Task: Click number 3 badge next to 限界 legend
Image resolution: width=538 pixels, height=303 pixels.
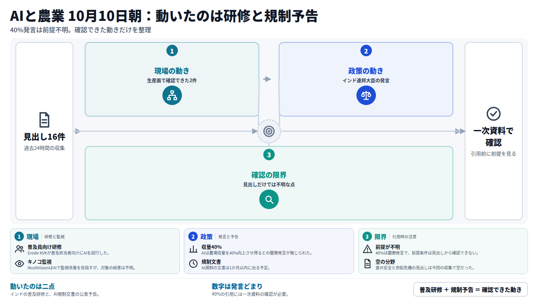Action: pyautogui.click(x=367, y=237)
